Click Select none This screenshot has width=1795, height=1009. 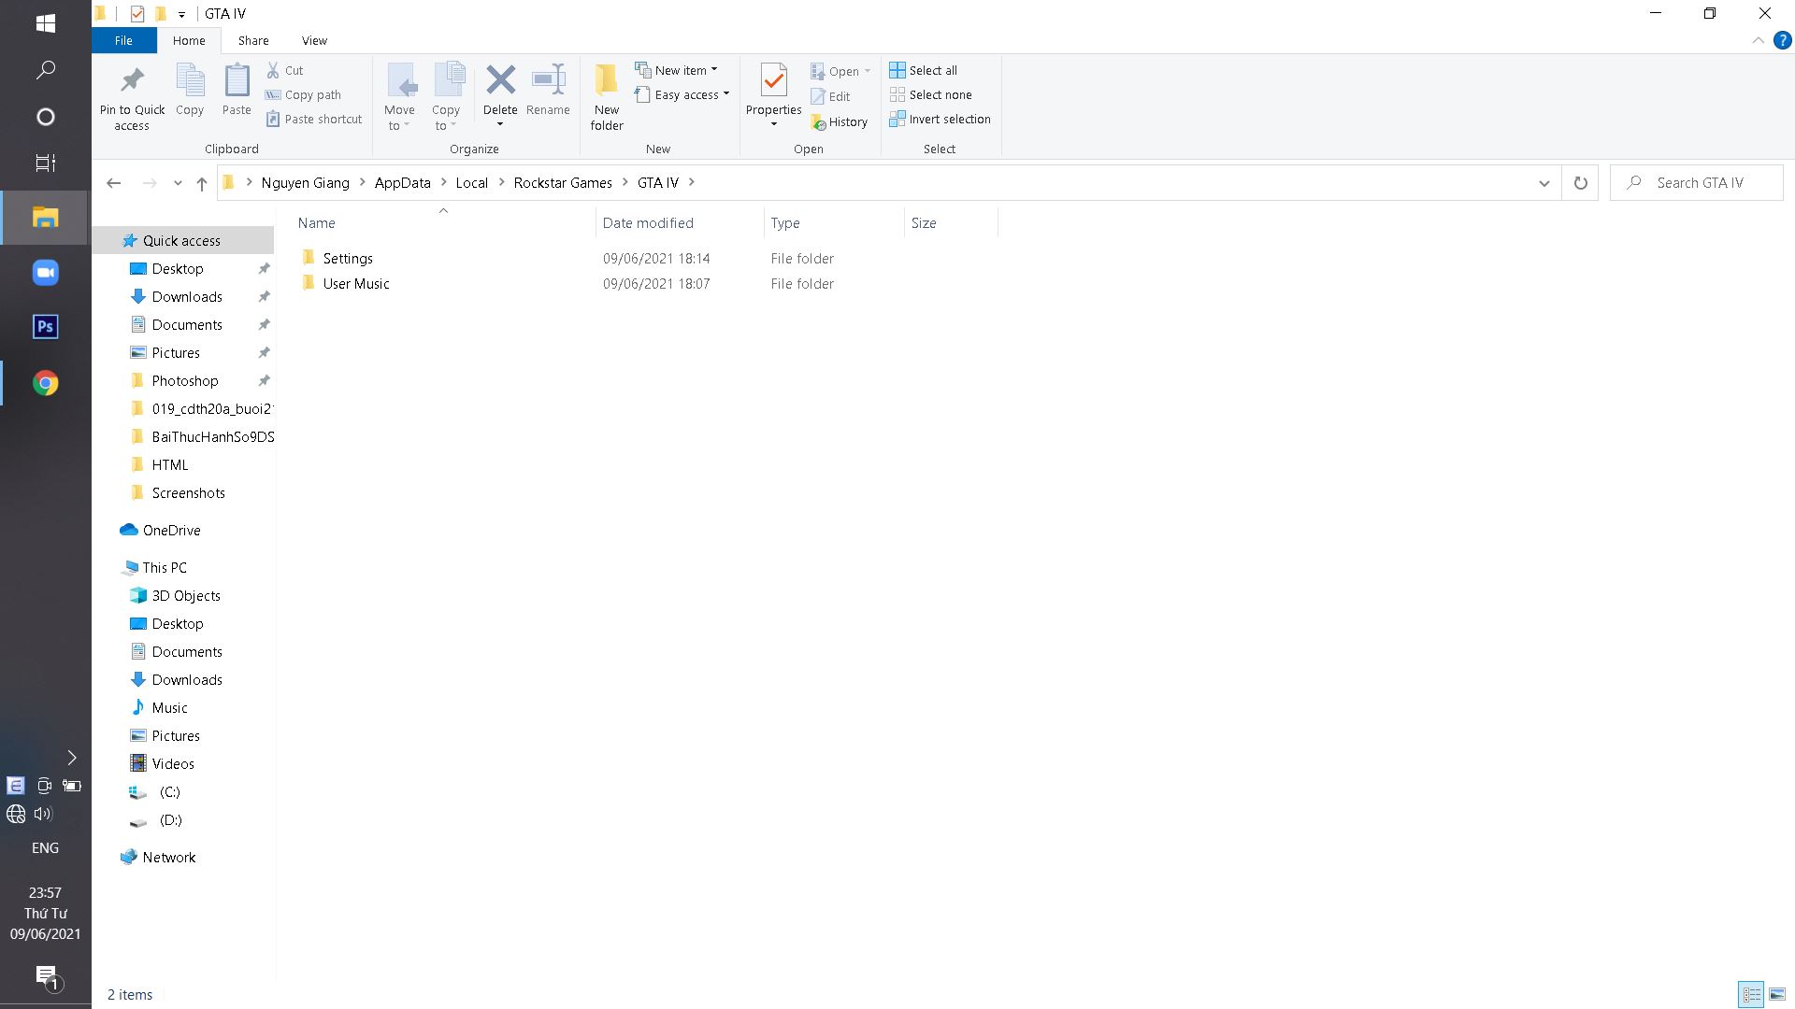tap(930, 94)
